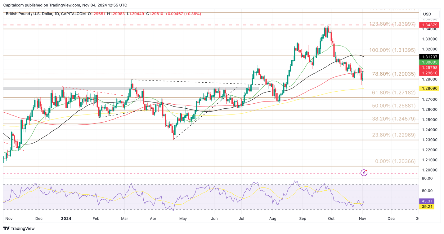Click the 2024 label on time axis

(x=66, y=219)
